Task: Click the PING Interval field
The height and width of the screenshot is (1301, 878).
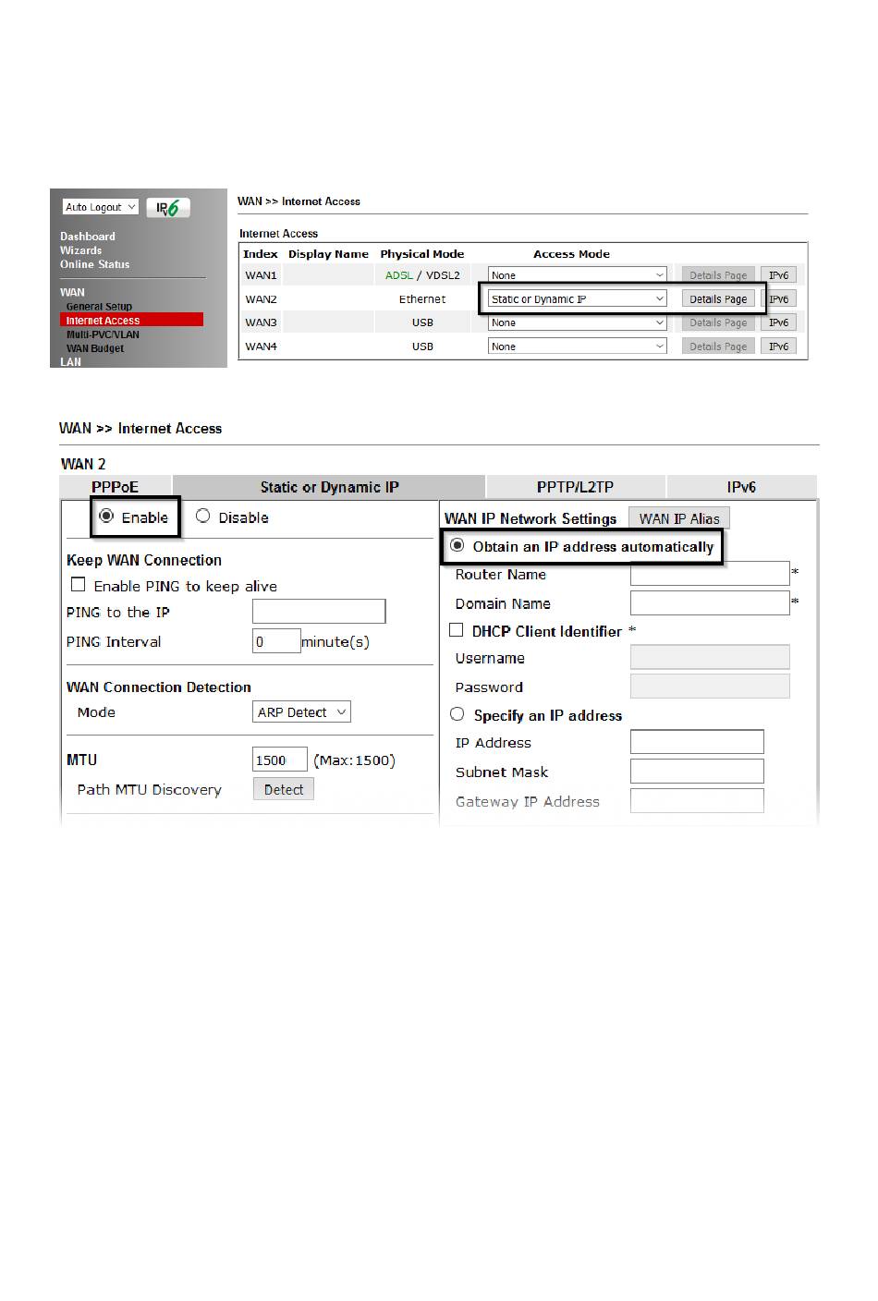Action: point(276,641)
